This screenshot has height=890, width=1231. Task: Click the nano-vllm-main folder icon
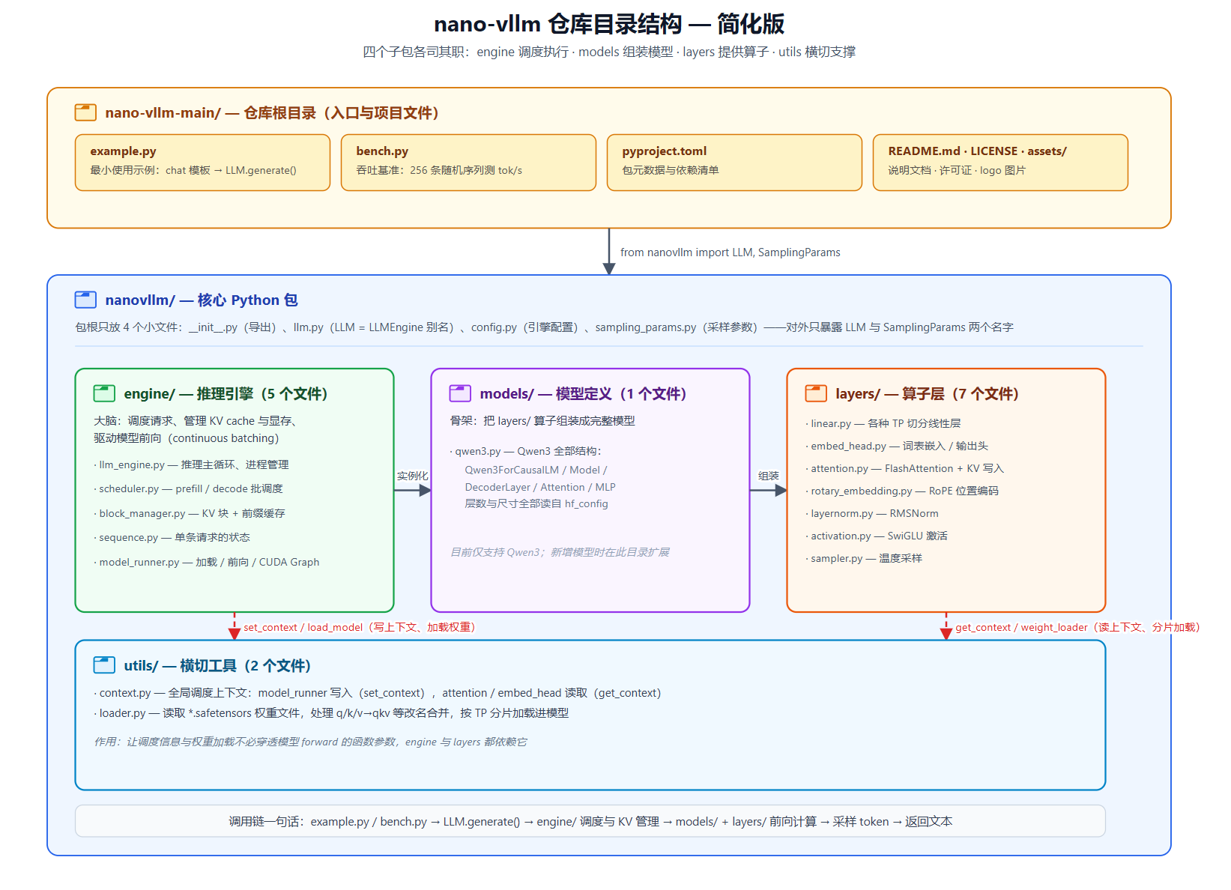85,112
